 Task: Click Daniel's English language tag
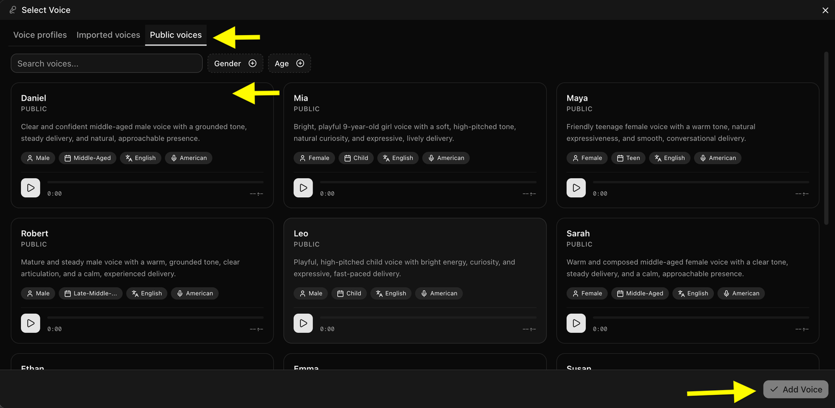[x=141, y=158]
